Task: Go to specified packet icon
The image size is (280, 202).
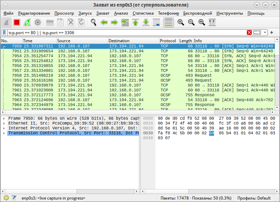Action: [x=125, y=22]
